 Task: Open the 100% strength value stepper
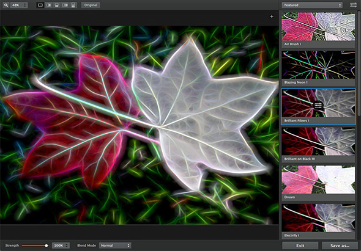[61, 246]
